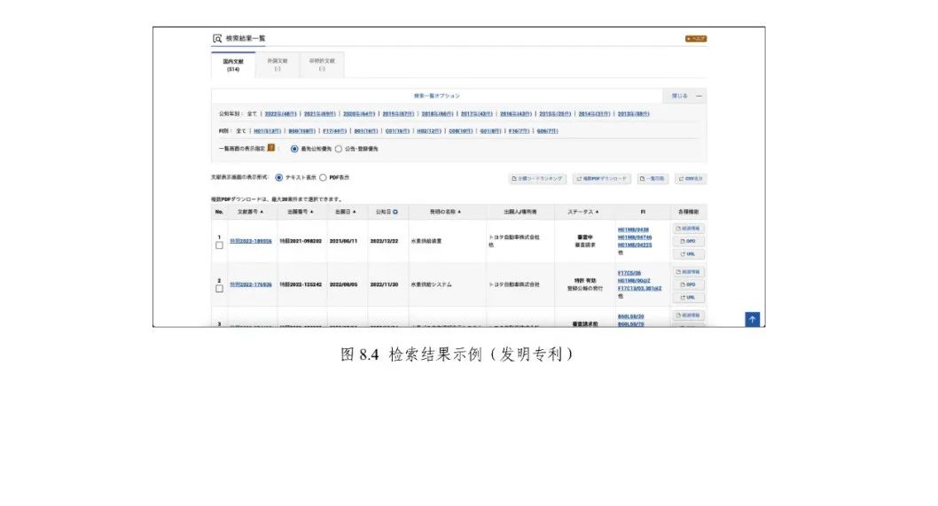This screenshot has height=506, width=938.
Task: Switch to the 外国文献 tab
Action: pyautogui.click(x=277, y=65)
